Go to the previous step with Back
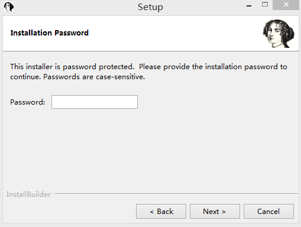 (x=161, y=212)
